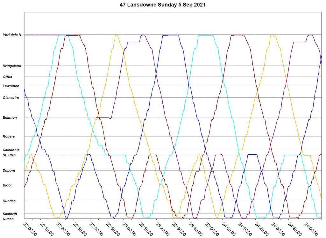Select the Glencairn axis label
The image size is (326, 238).
(11, 98)
